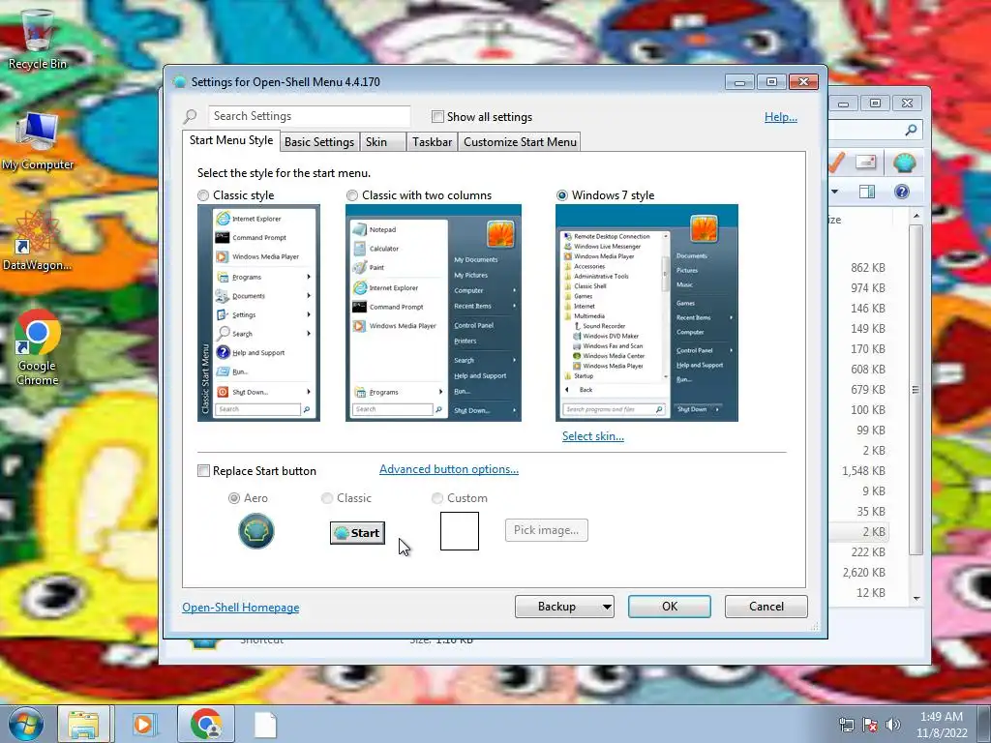The image size is (991, 743).
Task: Open My Computer desktop icon
Action: coord(38,141)
